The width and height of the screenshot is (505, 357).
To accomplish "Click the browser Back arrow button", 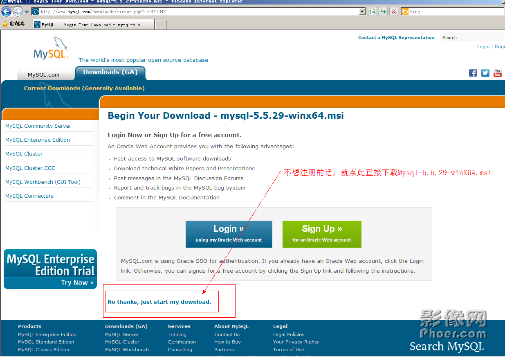I will pyautogui.click(x=6, y=11).
